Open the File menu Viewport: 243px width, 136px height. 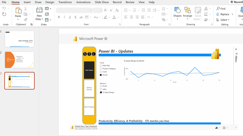[x=4, y=2]
